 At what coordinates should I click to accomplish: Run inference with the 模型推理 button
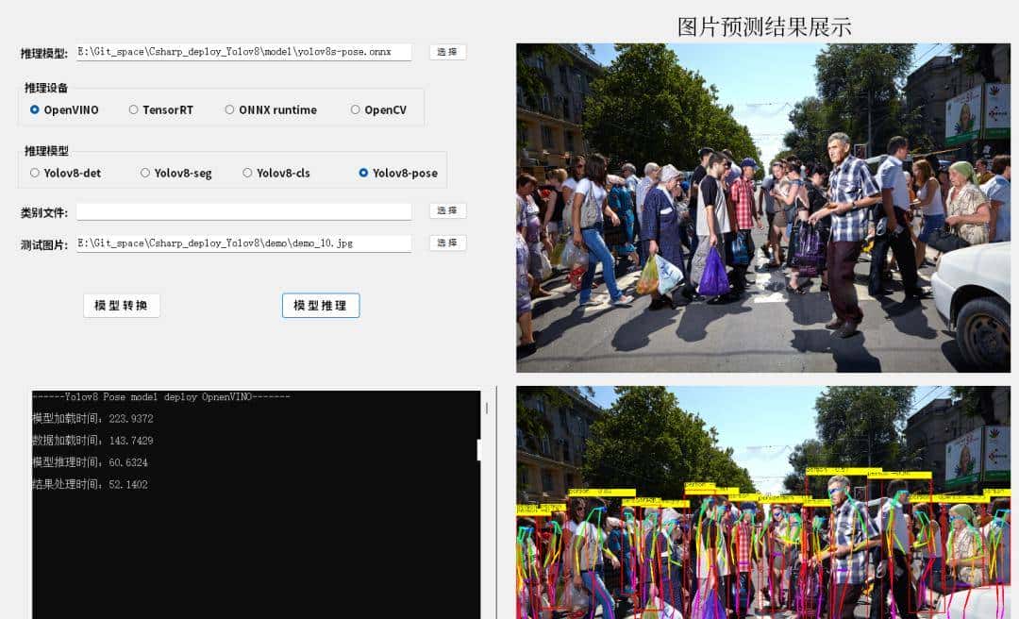320,305
